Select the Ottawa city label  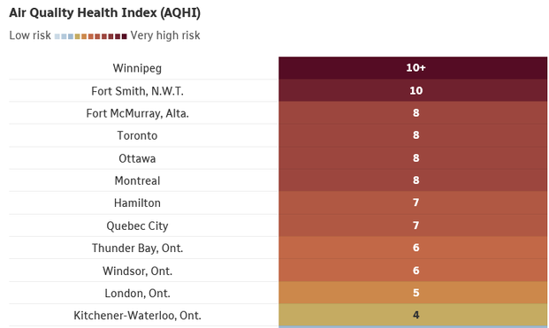click(x=137, y=158)
